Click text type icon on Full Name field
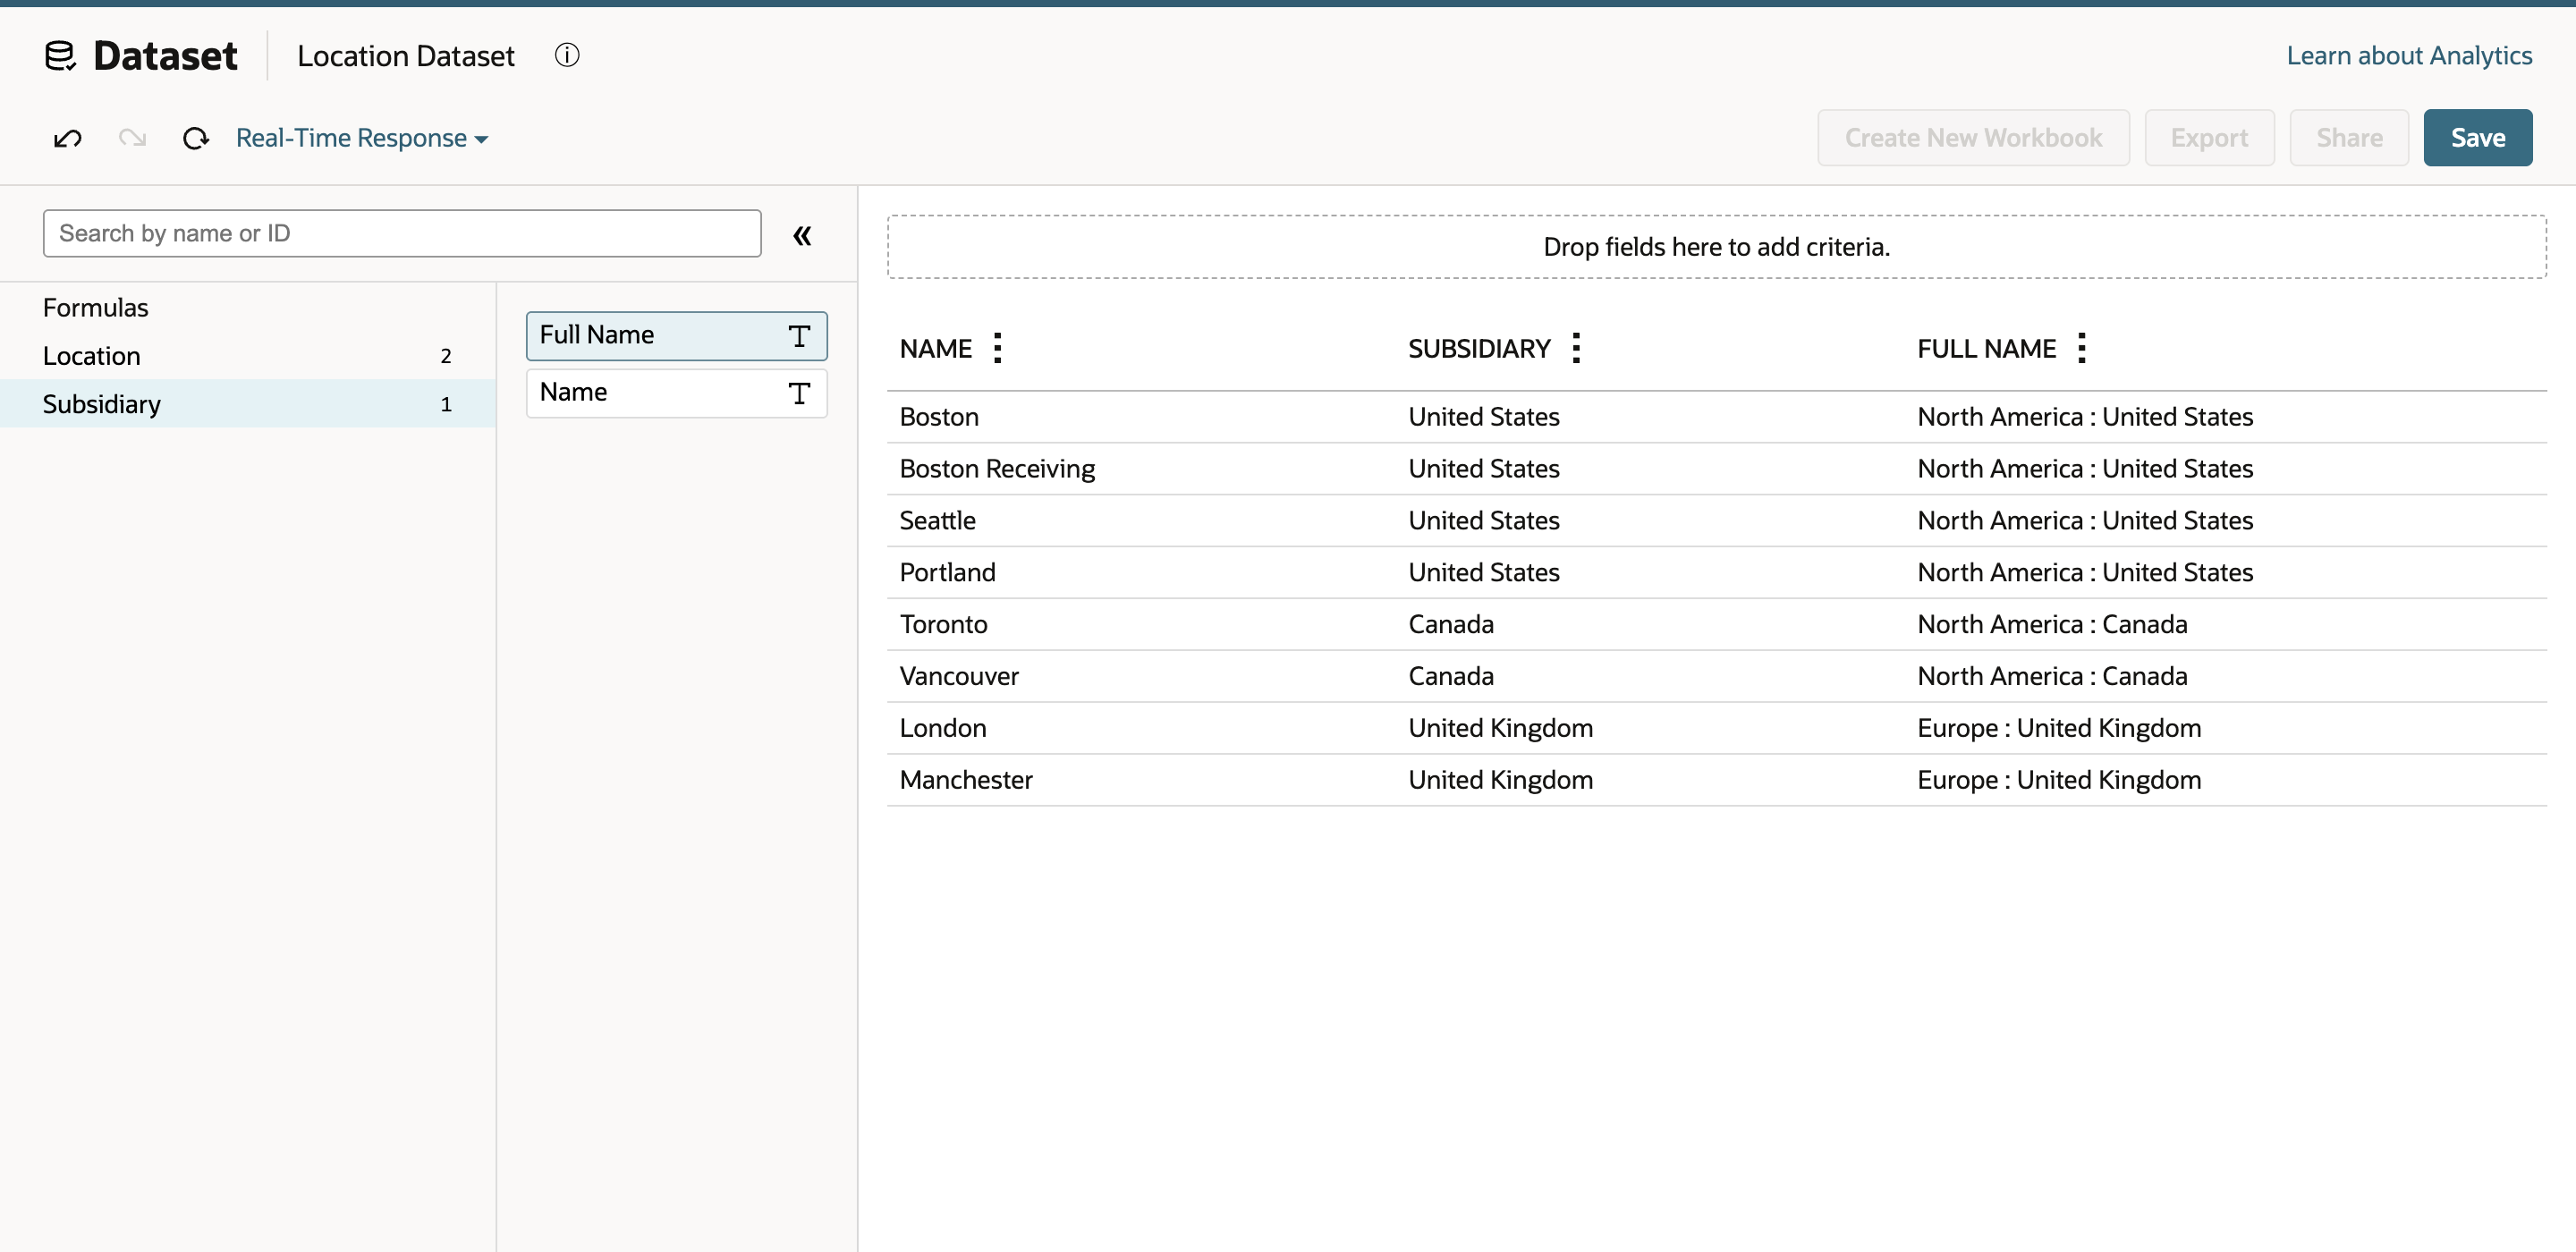2576x1252 pixels. coord(799,336)
